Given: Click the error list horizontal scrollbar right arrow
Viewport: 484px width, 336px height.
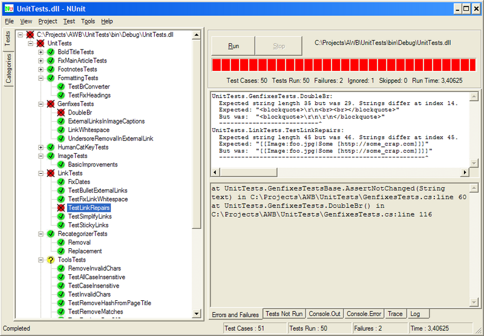Looking at the screenshot, I should point(465,172).
